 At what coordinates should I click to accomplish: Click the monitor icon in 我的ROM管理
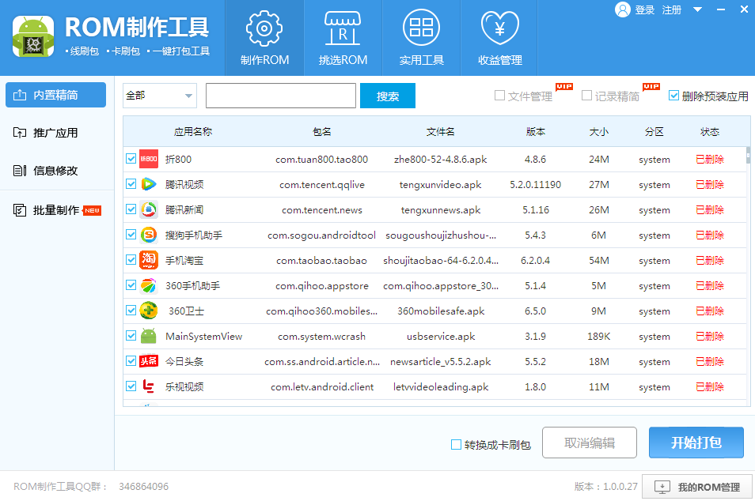click(x=662, y=487)
